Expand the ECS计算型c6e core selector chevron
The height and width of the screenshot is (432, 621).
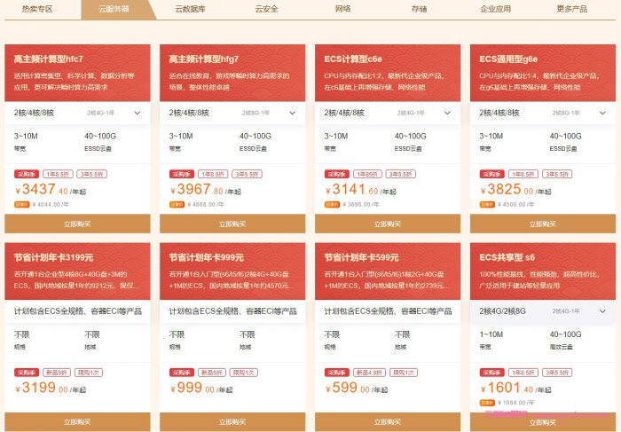[x=448, y=113]
